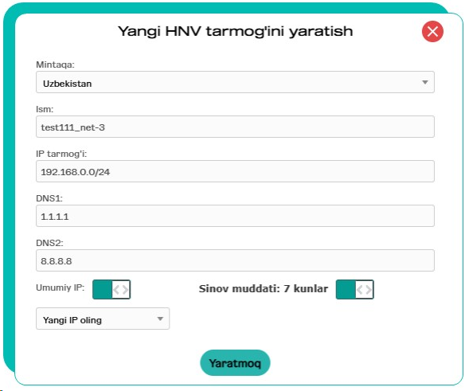Click the DNS2 label
Image resolution: width=469 pixels, height=391 pixels.
[49, 243]
